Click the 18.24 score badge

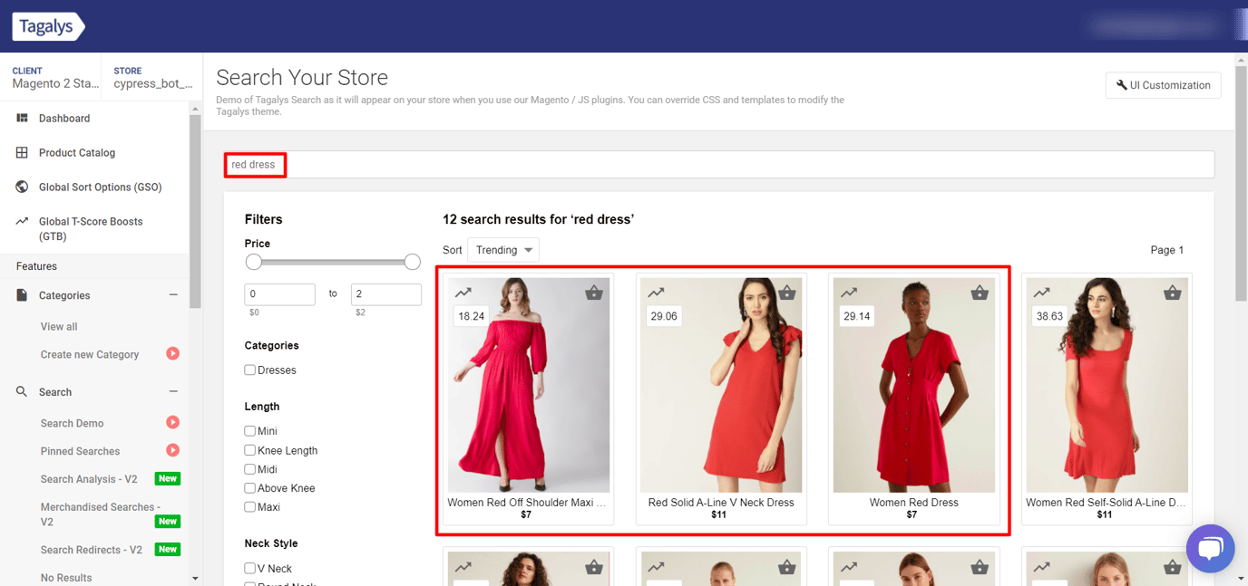click(472, 316)
